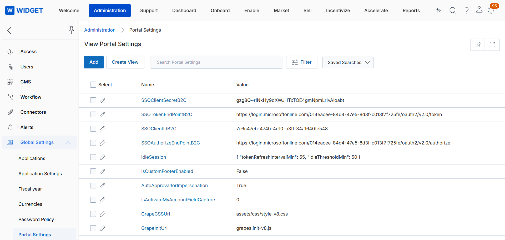Image resolution: width=505 pixels, height=240 pixels.
Task: Open Access in the sidebar
Action: coord(28,52)
